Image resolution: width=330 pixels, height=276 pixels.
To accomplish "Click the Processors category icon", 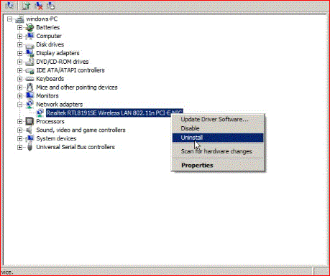I will click(x=29, y=121).
